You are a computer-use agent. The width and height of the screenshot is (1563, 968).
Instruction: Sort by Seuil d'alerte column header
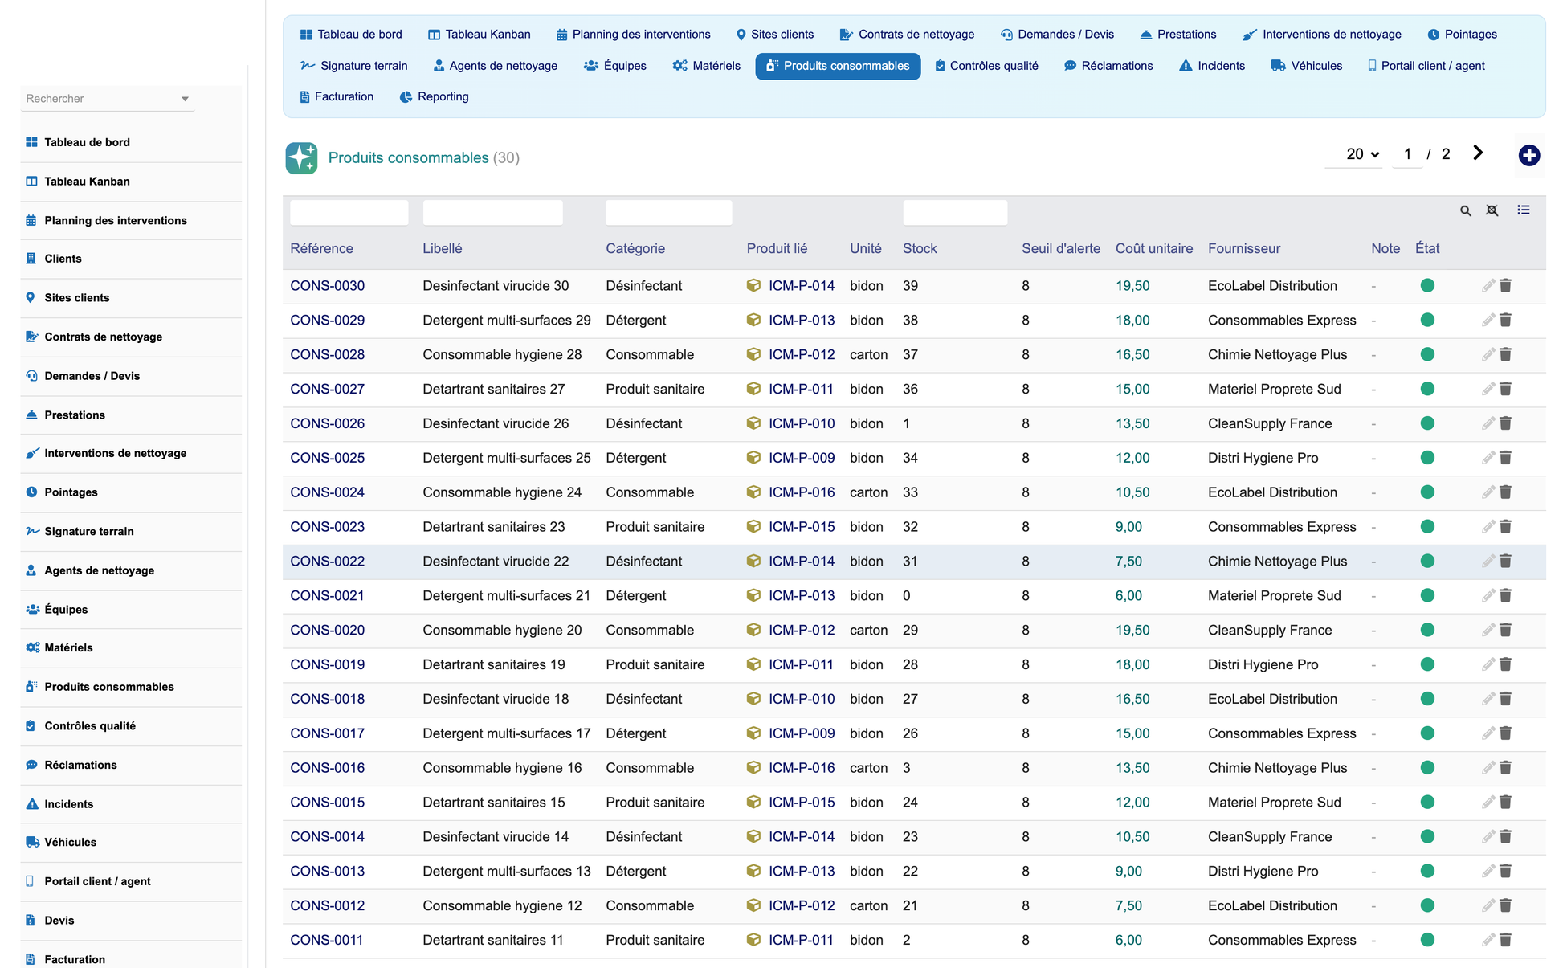[1060, 248]
